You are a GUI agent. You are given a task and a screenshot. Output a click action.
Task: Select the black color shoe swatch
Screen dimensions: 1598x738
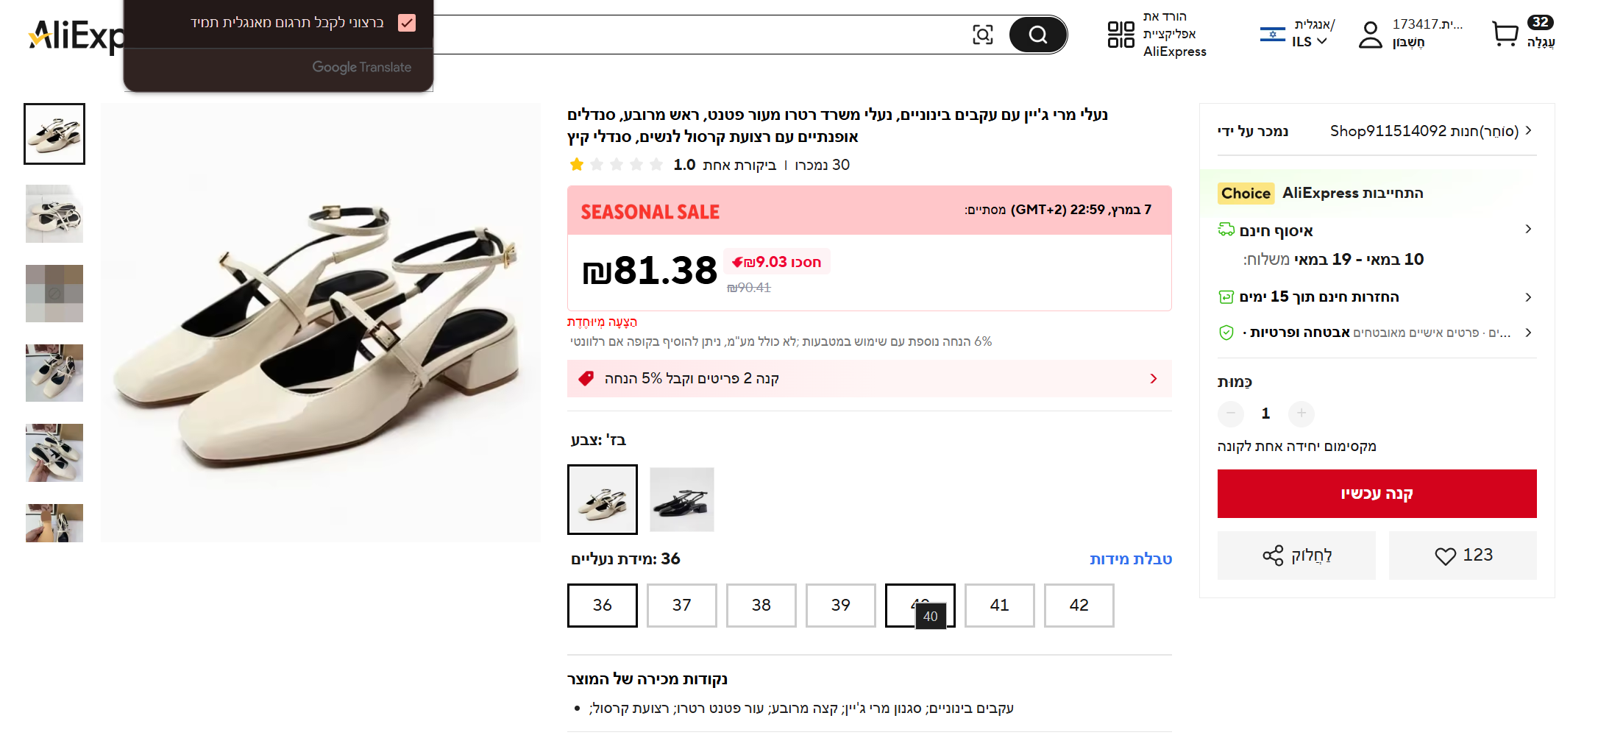681,500
